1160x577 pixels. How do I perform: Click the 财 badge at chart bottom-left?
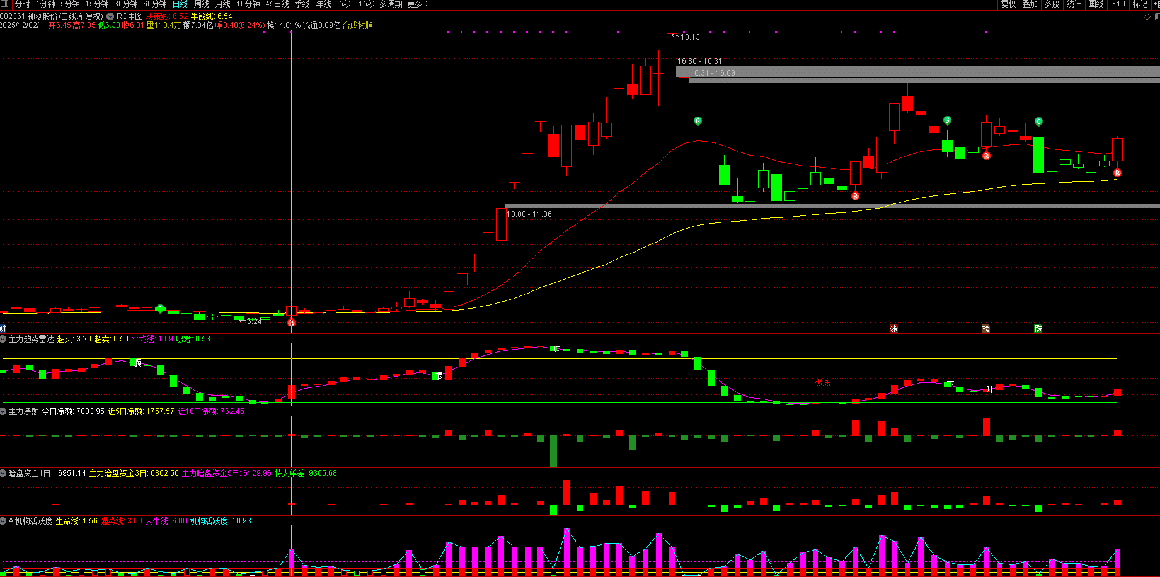(x=3, y=329)
